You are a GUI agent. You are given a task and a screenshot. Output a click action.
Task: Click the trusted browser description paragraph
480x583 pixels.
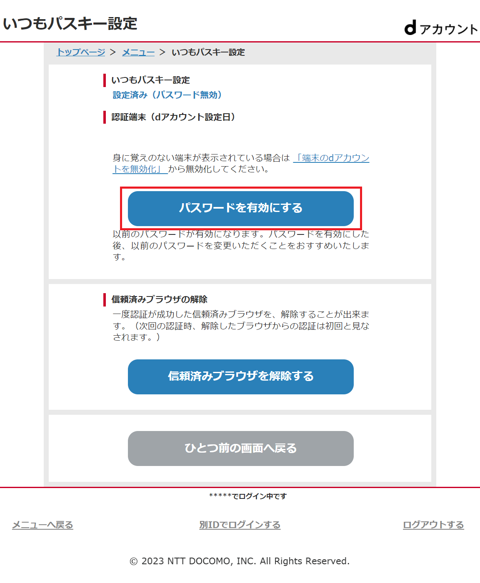point(241,326)
